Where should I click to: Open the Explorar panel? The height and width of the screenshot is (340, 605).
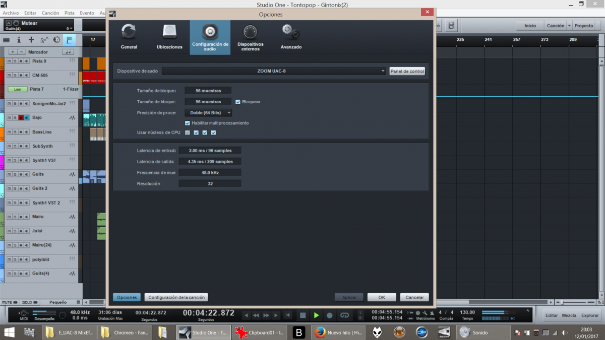590,315
